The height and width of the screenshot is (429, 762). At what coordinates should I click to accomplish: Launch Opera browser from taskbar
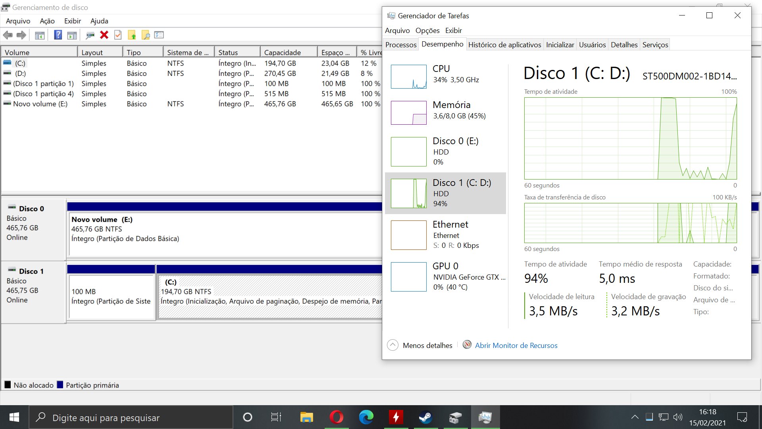tap(337, 417)
